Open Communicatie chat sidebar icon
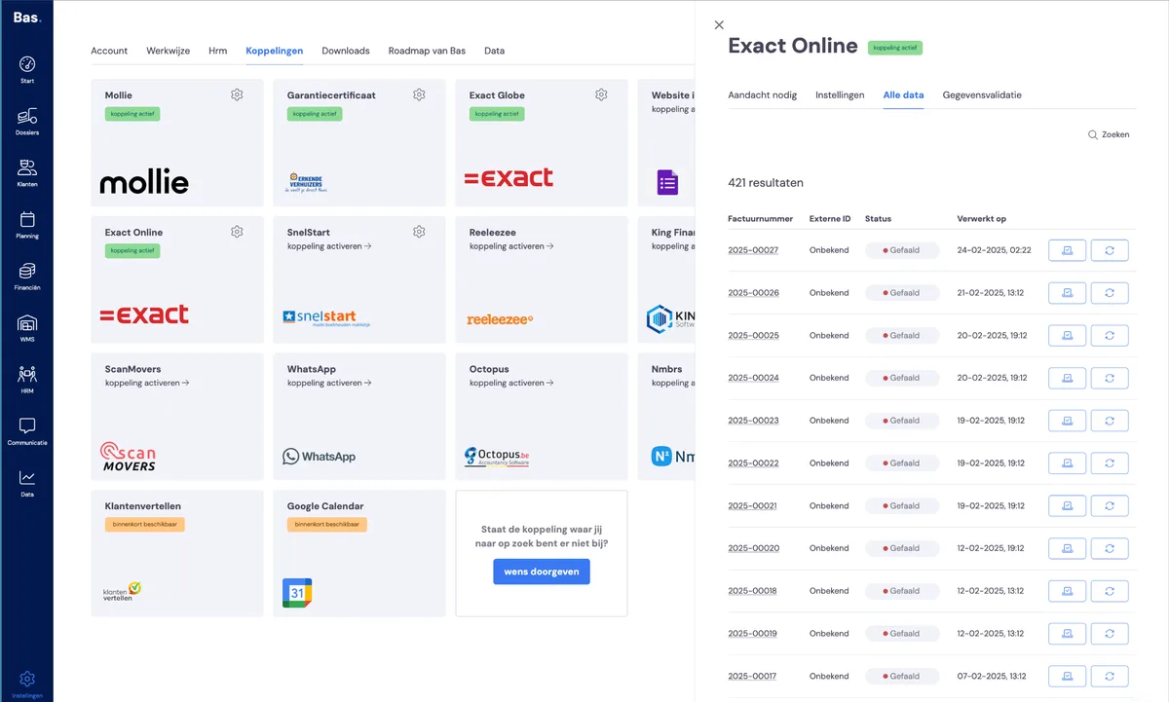Screen dimensions: 1169x702 point(27,432)
